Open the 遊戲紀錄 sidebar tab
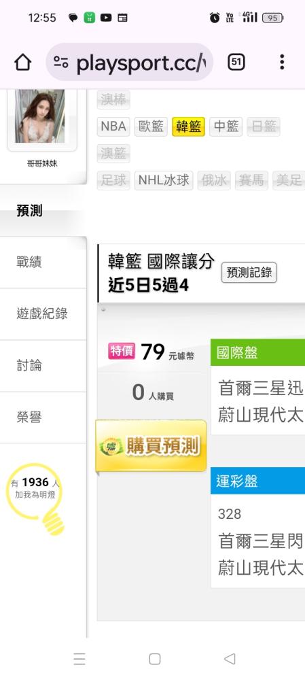 pyautogui.click(x=43, y=314)
